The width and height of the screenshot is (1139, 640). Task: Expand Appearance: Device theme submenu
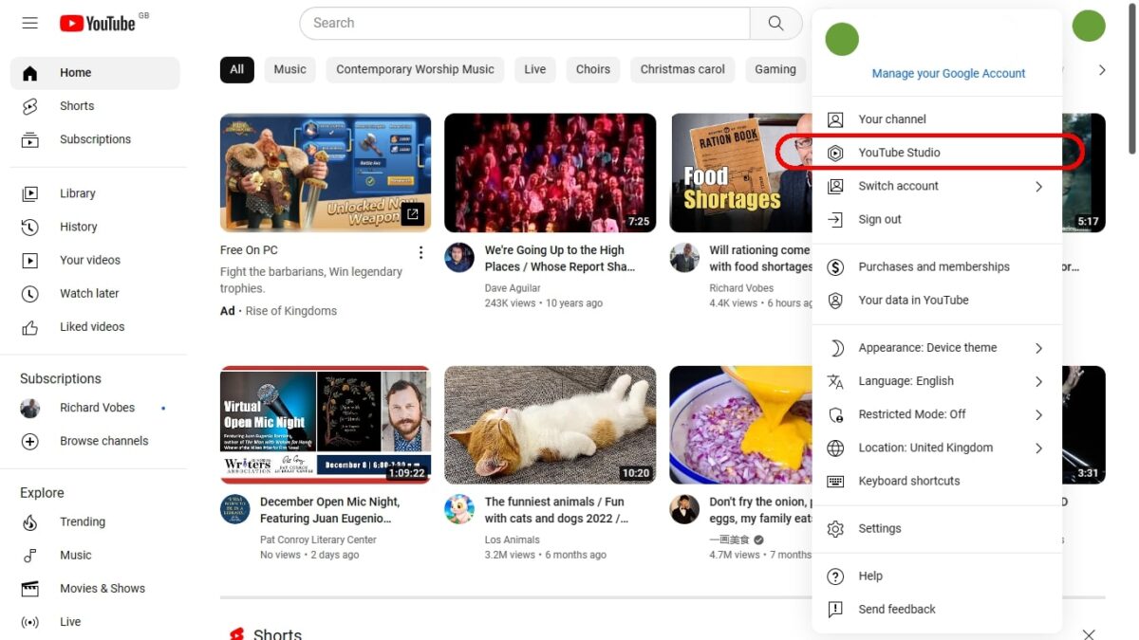coord(937,348)
